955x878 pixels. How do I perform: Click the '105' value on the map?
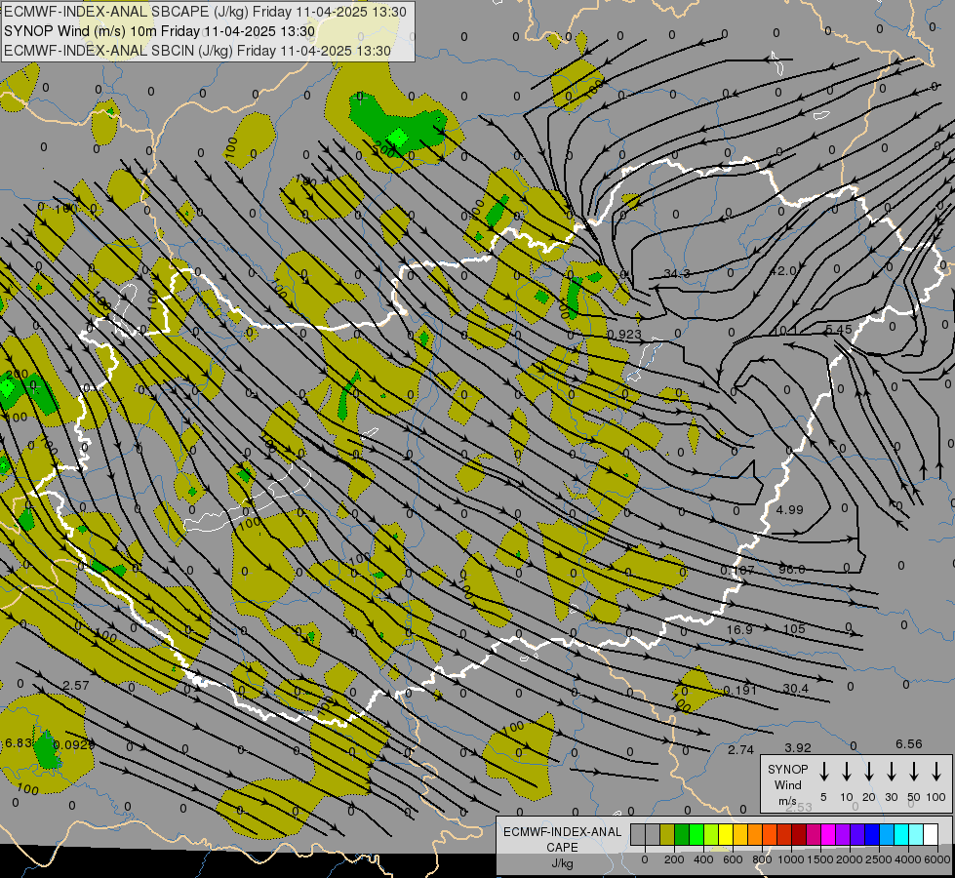tap(794, 629)
